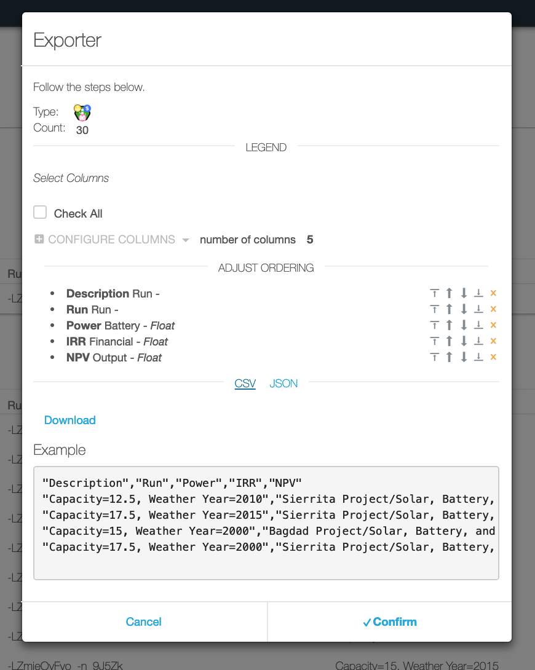This screenshot has height=670, width=535.
Task: Click inside the Example preview box
Action: pyautogui.click(x=266, y=523)
